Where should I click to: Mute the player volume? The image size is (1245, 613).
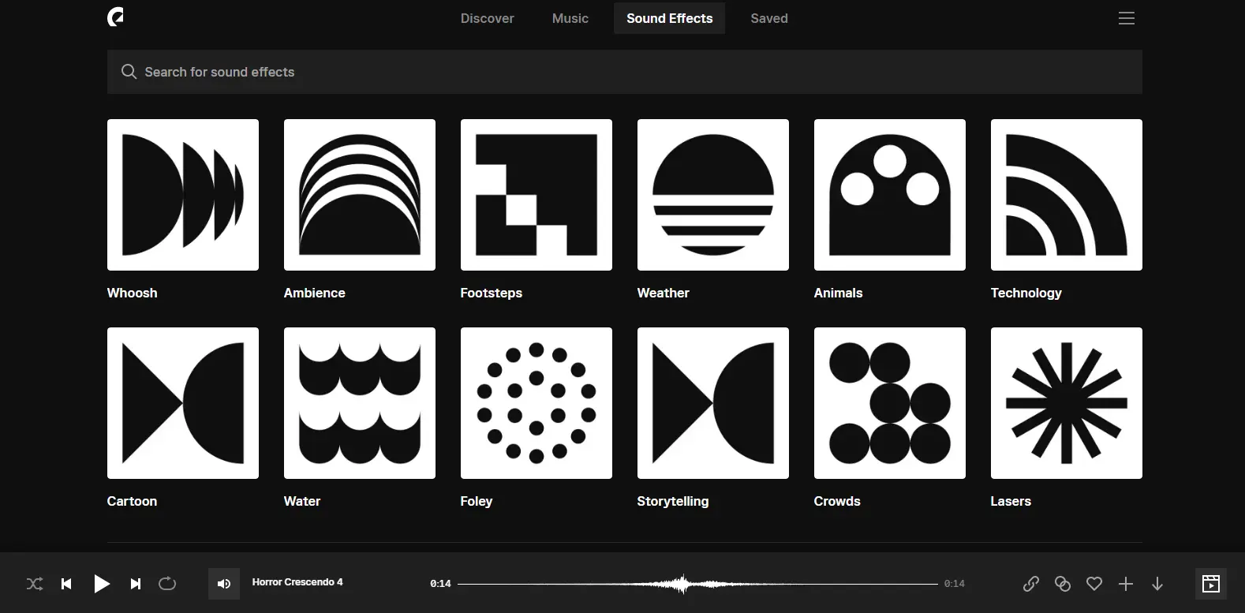click(224, 584)
